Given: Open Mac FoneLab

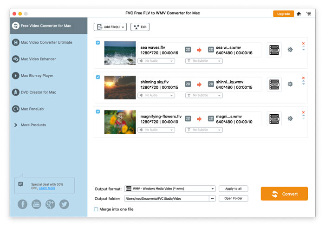Looking at the screenshot, I should tap(32, 109).
